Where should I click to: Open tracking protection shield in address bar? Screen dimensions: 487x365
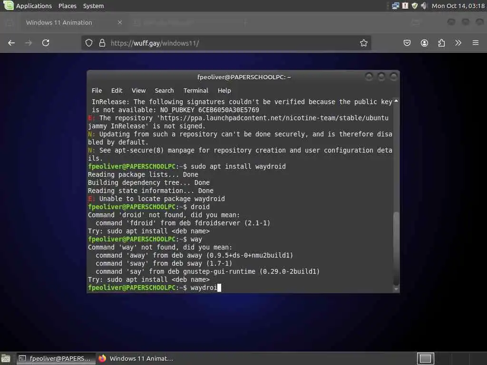tap(89, 43)
